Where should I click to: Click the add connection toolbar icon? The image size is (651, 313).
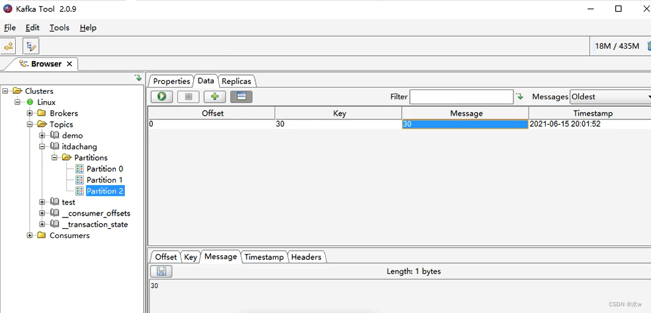tap(9, 46)
